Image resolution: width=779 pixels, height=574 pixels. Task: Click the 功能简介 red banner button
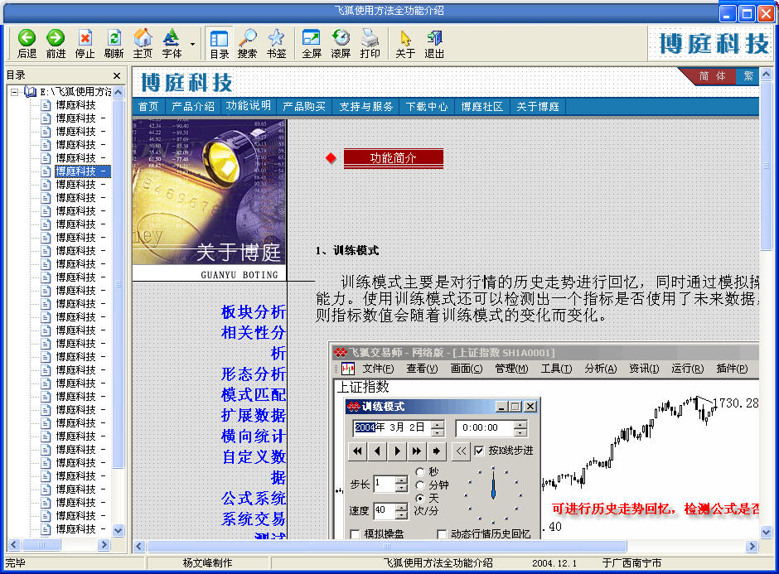(x=393, y=158)
